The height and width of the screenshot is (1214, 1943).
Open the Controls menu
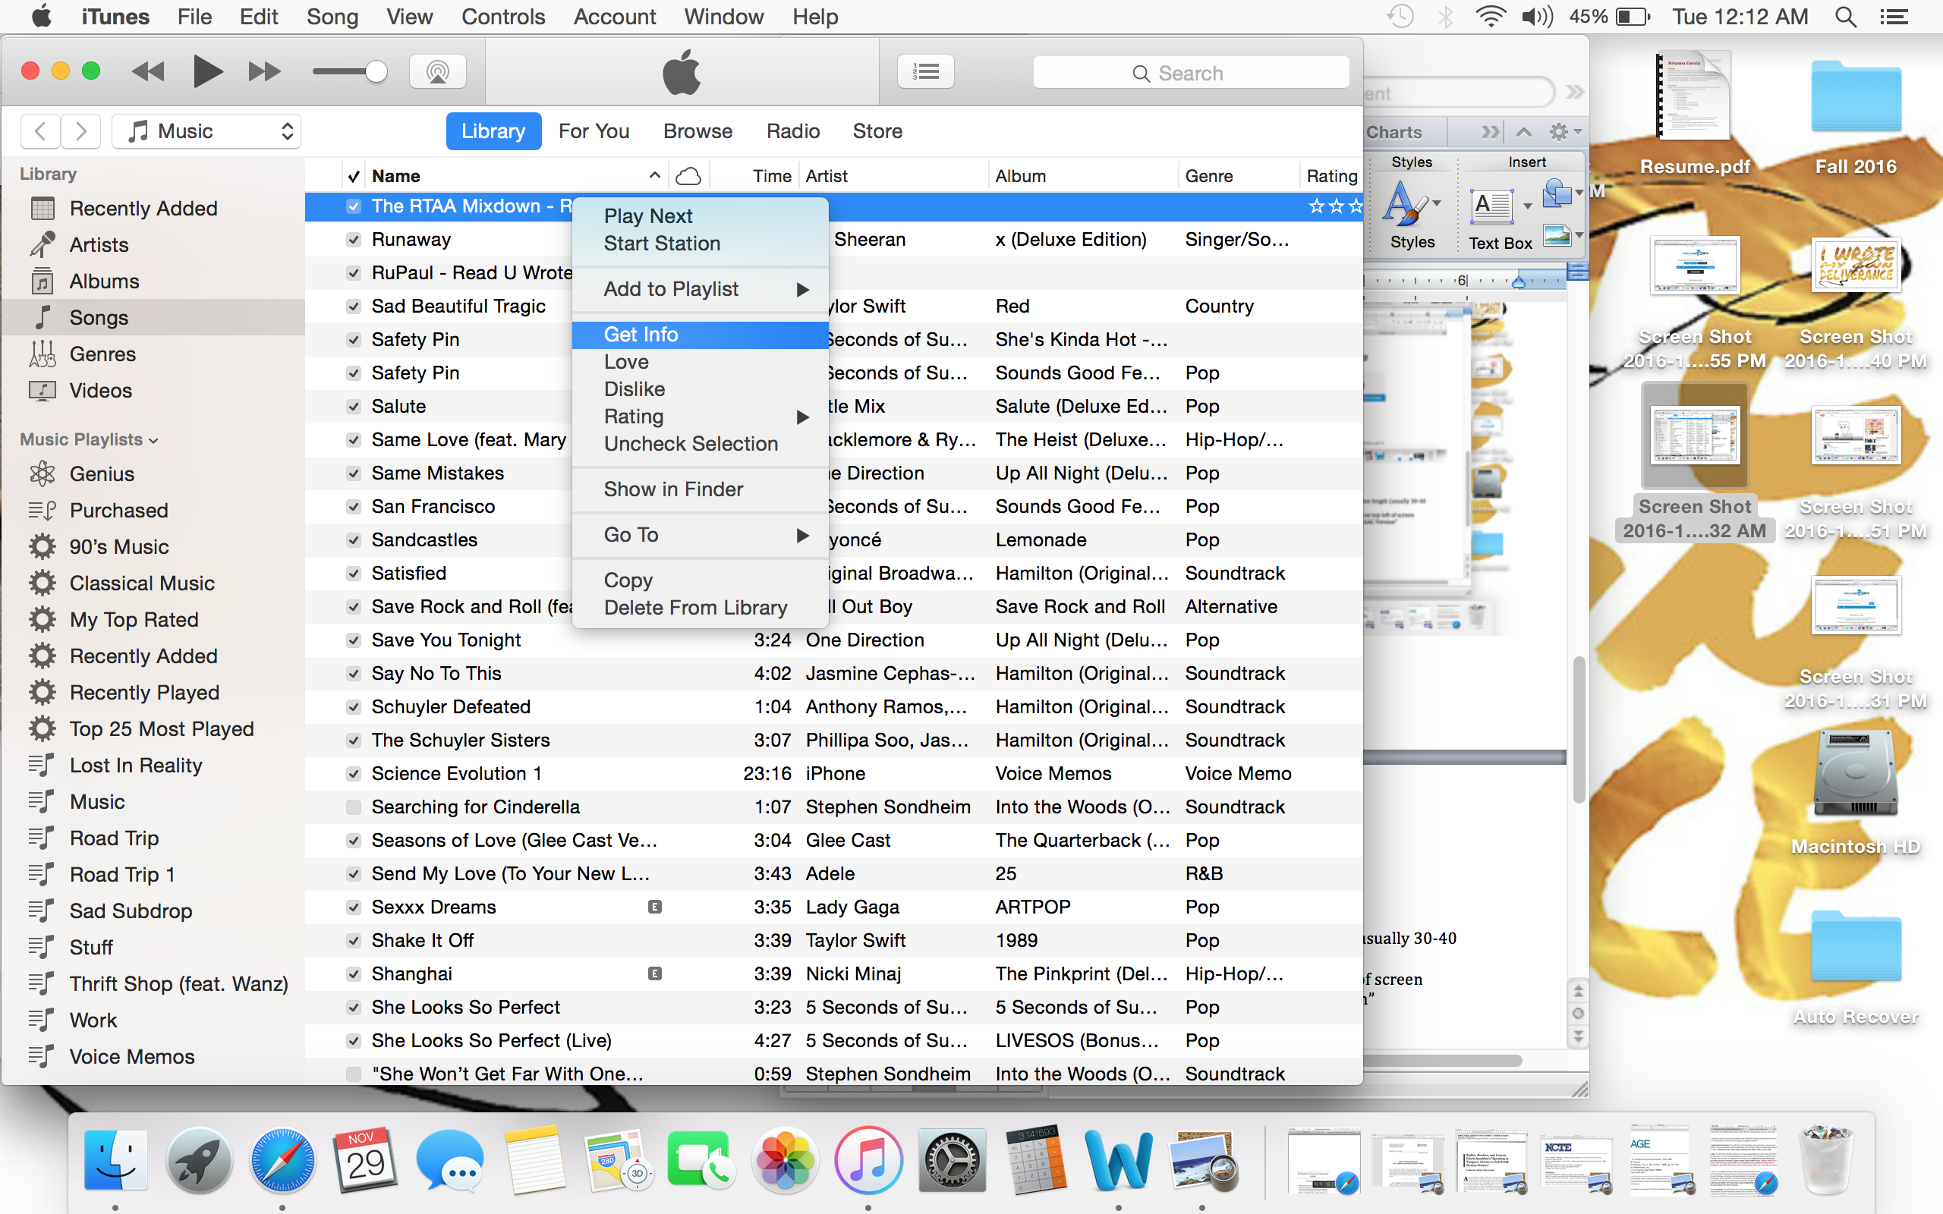503,16
